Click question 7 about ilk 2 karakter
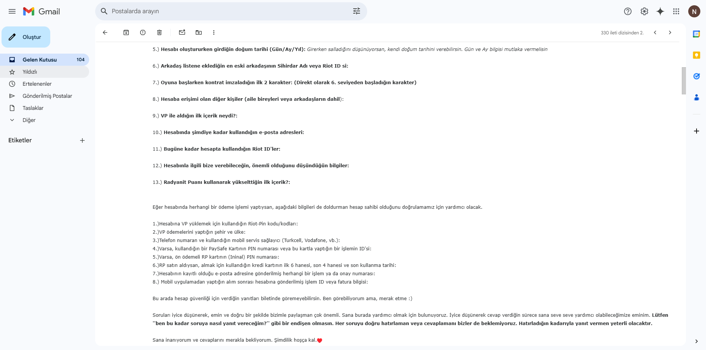Image resolution: width=706 pixels, height=350 pixels. tap(284, 83)
